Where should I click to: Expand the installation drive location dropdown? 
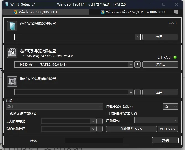131,92
